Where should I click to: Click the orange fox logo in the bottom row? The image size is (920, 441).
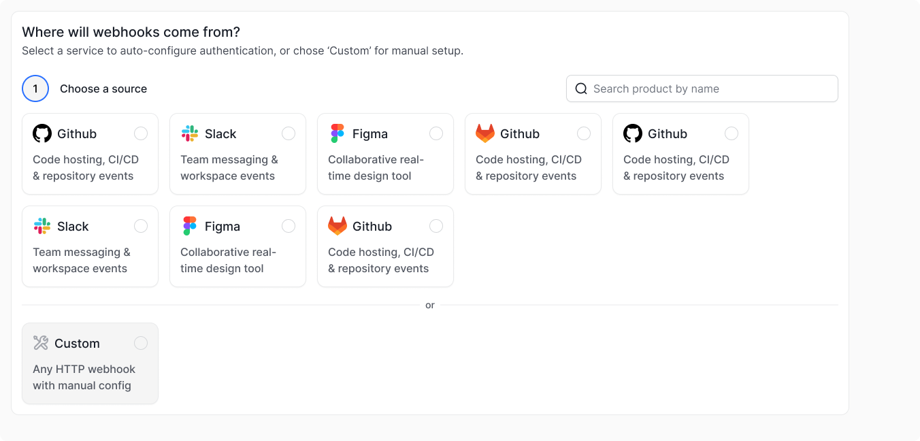(x=338, y=226)
